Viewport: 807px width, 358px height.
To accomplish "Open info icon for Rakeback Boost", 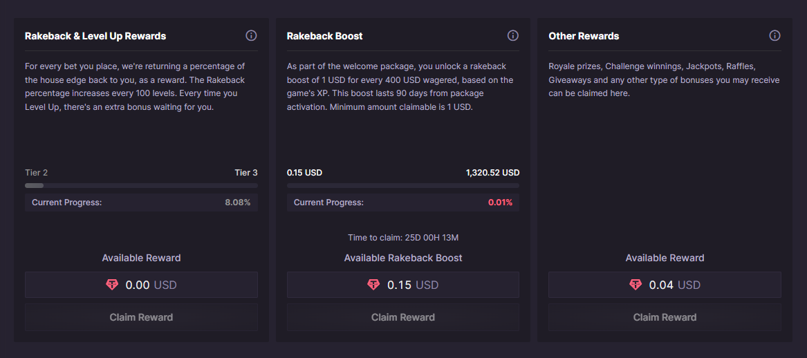I will coord(512,35).
